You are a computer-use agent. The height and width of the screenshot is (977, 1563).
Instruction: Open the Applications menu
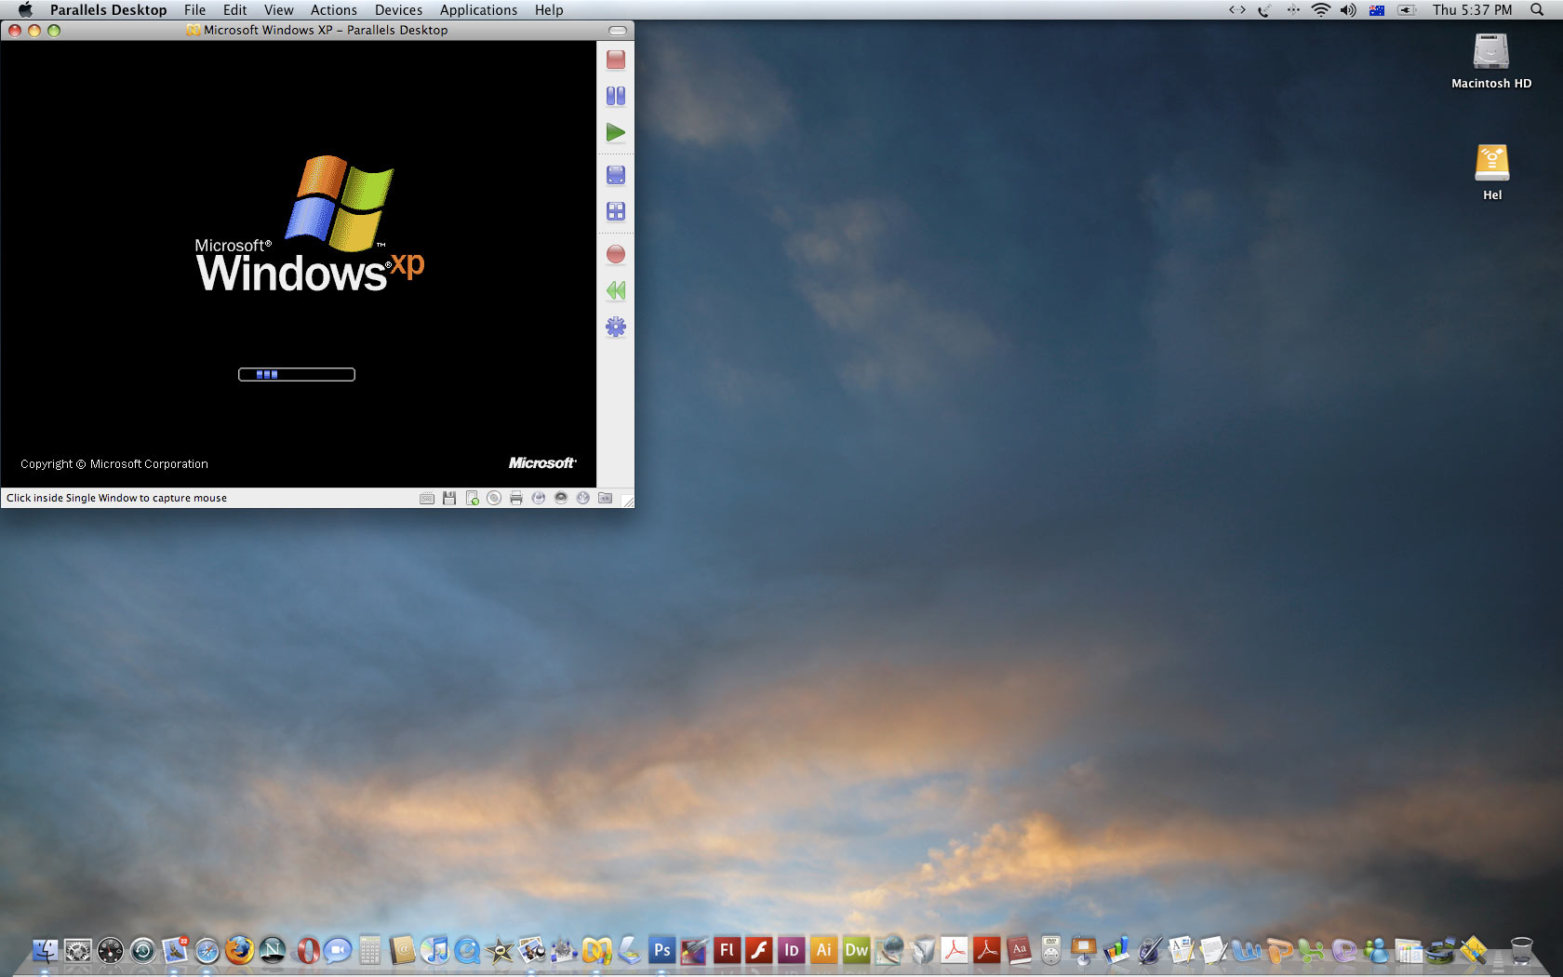(x=478, y=10)
